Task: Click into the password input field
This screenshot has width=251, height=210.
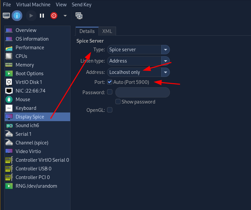Action: coord(143,92)
